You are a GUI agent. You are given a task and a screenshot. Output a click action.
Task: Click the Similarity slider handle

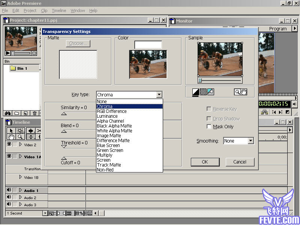pos(64,114)
